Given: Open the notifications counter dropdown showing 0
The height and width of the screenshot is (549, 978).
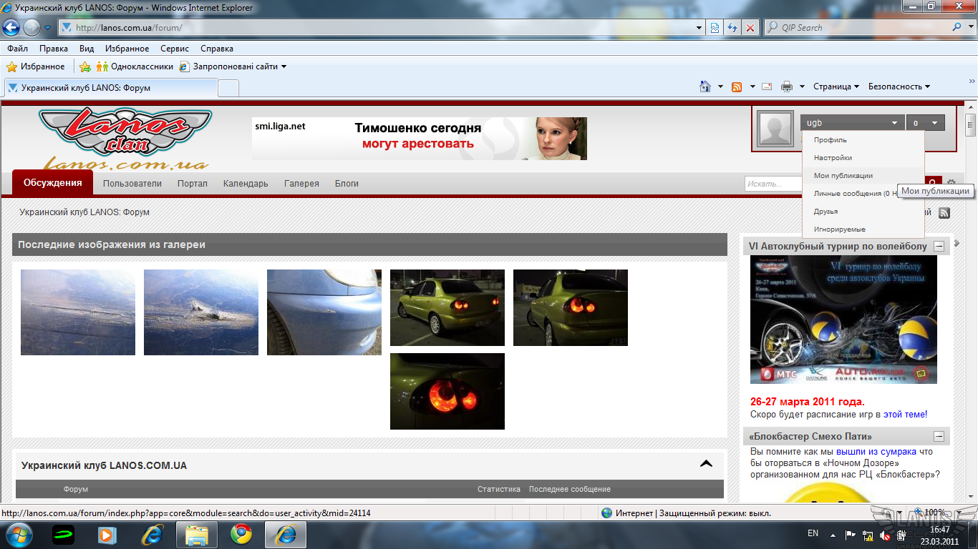Looking at the screenshot, I should pos(925,123).
